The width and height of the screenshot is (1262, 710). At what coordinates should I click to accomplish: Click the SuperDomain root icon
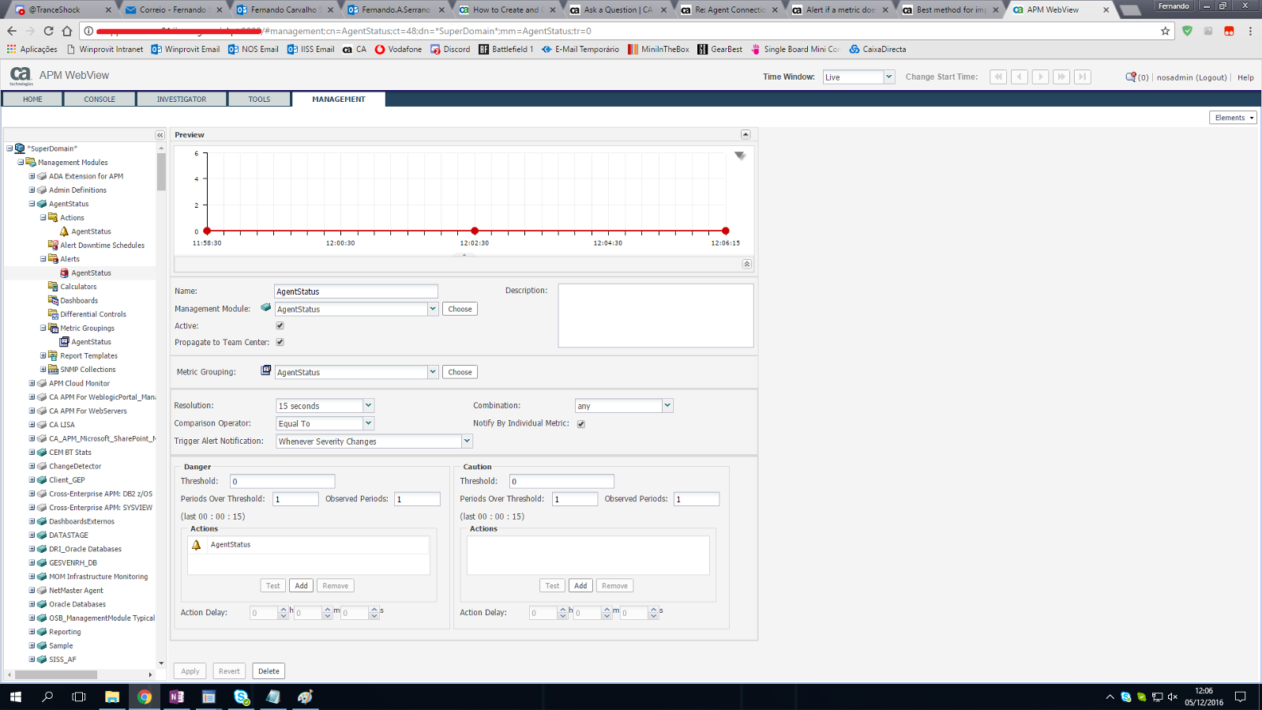(20, 148)
